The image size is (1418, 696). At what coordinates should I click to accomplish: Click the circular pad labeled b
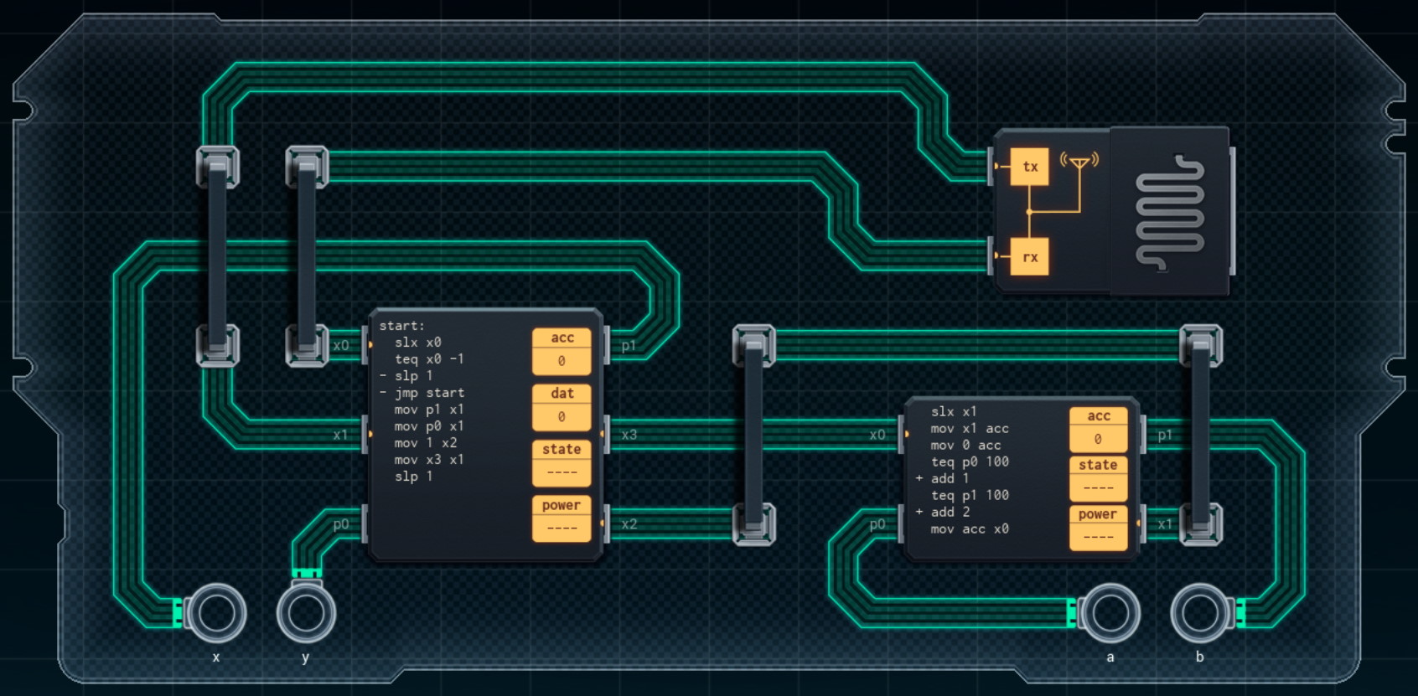[x=1199, y=613]
